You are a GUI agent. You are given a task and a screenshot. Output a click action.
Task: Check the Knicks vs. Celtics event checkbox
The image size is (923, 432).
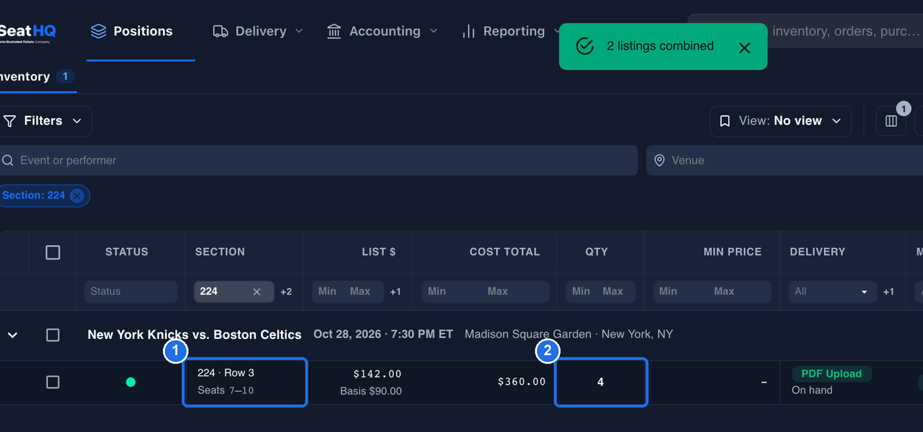click(x=53, y=335)
